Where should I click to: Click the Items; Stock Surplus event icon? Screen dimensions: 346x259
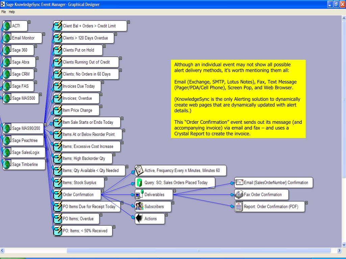pyautogui.click(x=58, y=182)
